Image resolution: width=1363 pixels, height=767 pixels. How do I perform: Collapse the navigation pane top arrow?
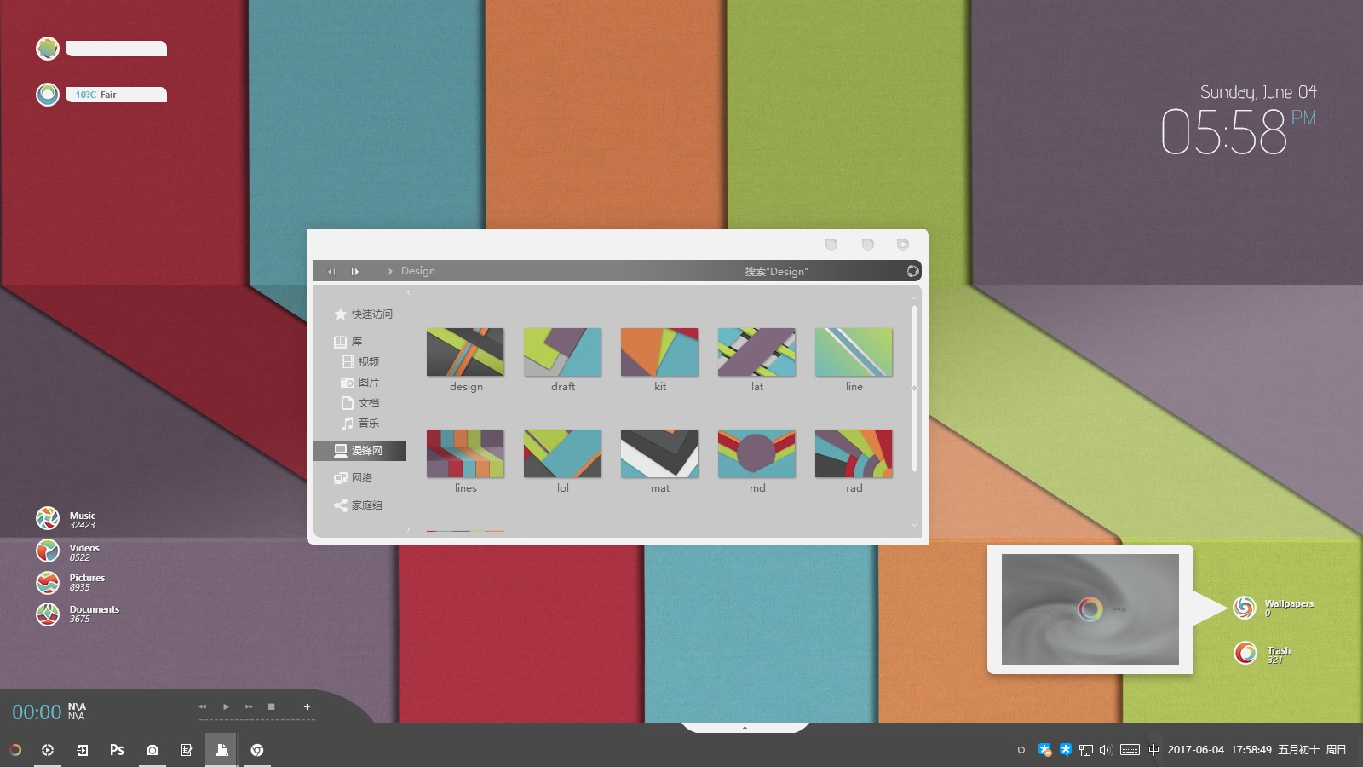click(409, 293)
